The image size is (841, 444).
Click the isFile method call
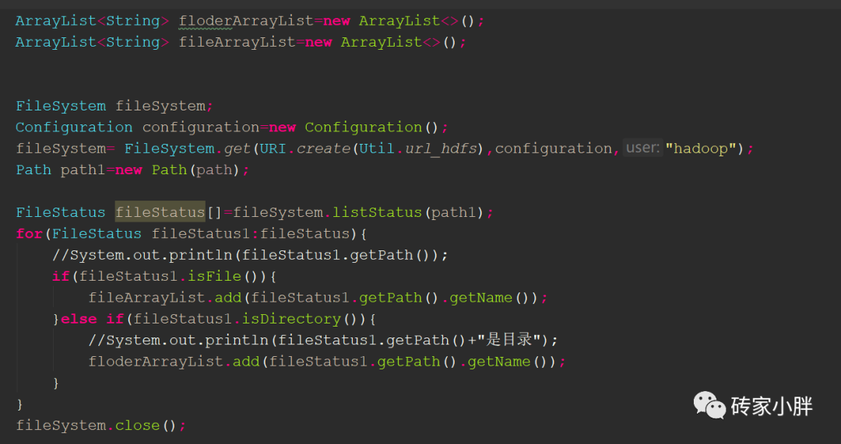tap(215, 276)
